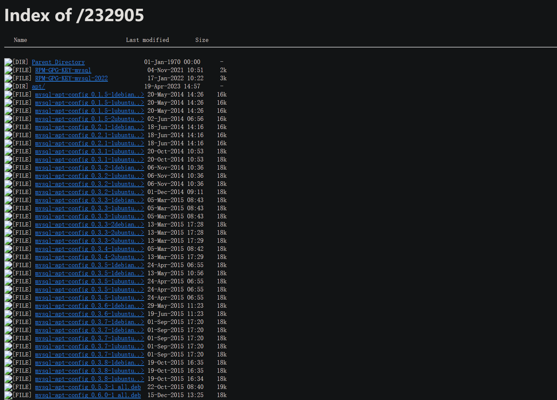This screenshot has width=557, height=400.
Task: Click the Index of /232905 heading
Action: coord(74,15)
